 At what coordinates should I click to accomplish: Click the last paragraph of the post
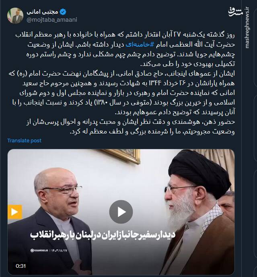click(130, 127)
